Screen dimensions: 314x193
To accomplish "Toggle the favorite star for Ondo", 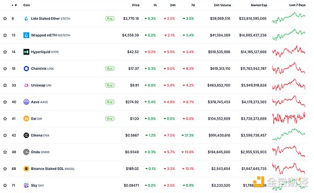I will point(5,152).
